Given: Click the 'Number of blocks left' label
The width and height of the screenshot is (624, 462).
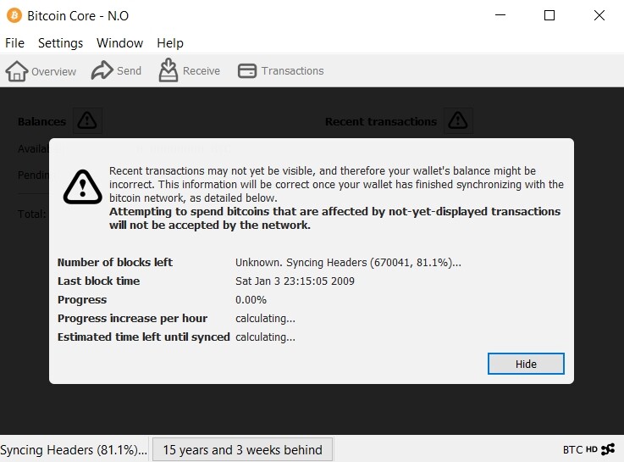Looking at the screenshot, I should (115, 263).
